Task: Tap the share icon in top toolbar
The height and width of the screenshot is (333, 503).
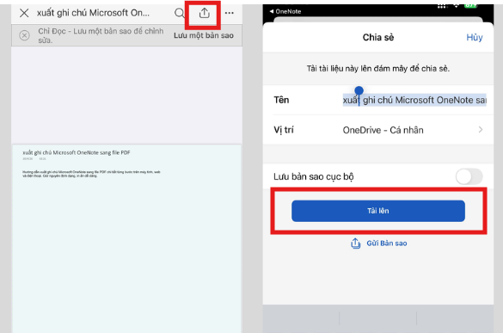Action: 204,13
